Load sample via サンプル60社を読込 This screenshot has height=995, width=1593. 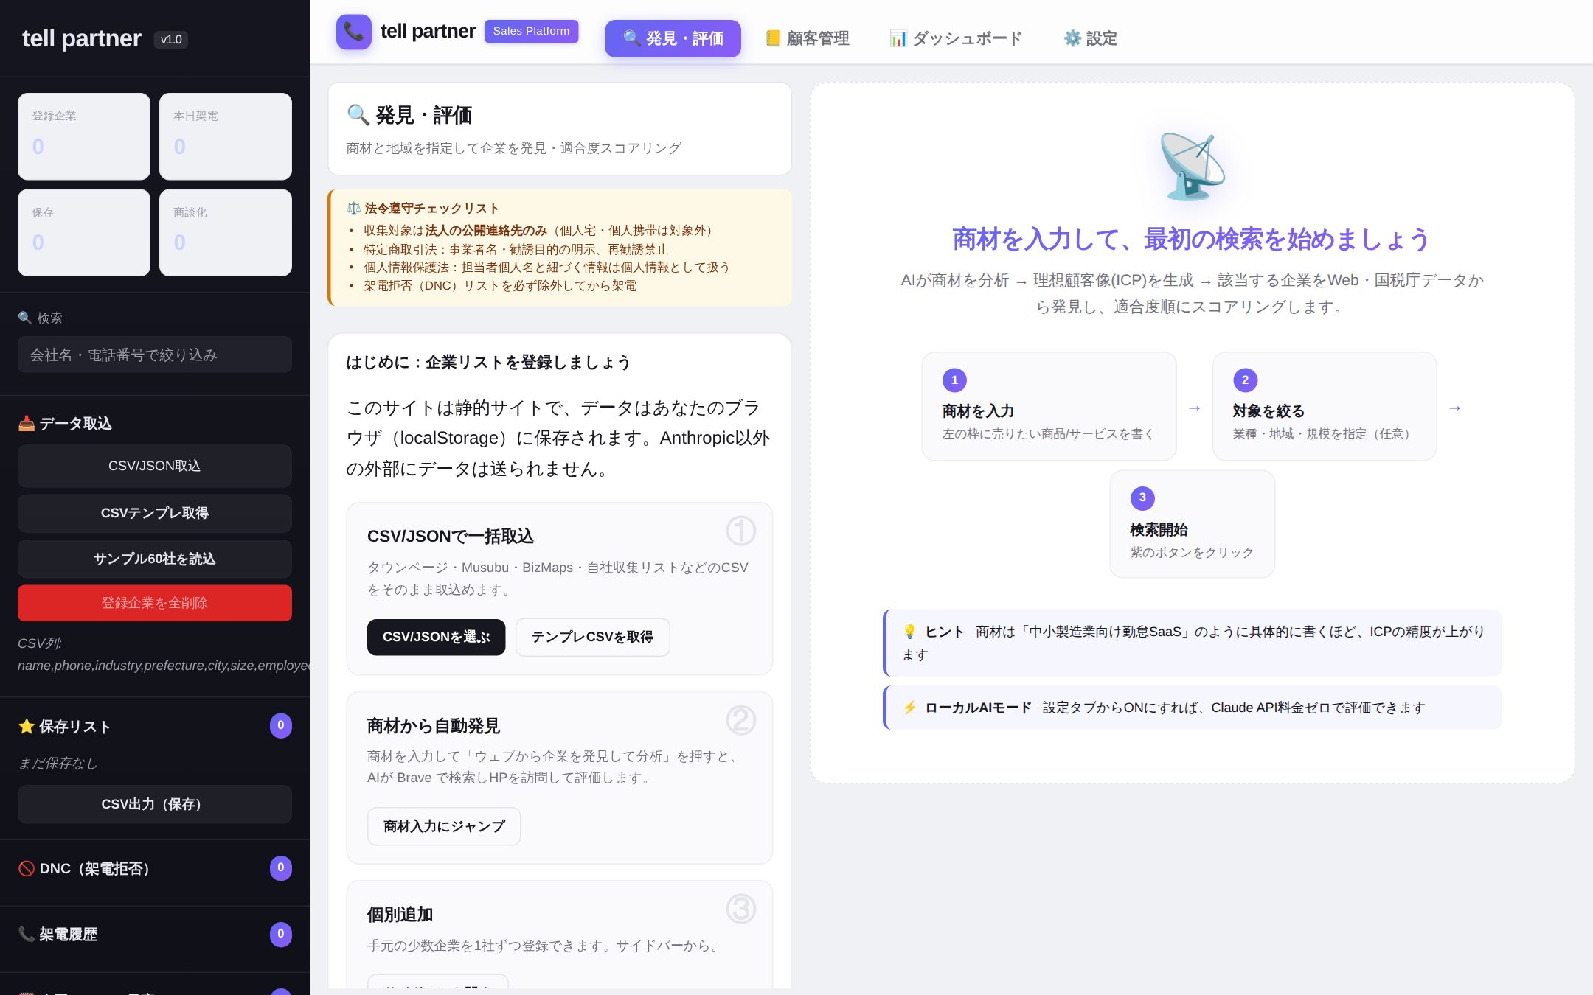click(155, 559)
